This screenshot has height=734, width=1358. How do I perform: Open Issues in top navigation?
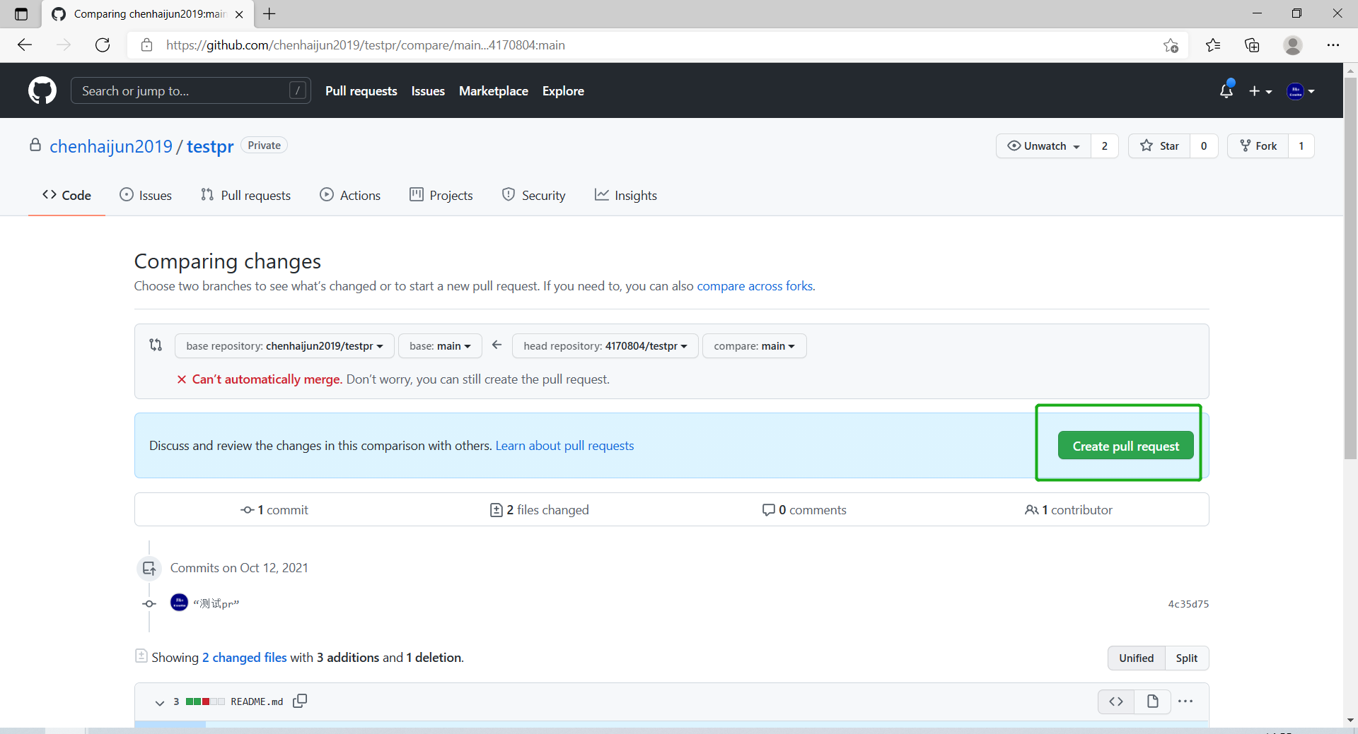coord(428,91)
